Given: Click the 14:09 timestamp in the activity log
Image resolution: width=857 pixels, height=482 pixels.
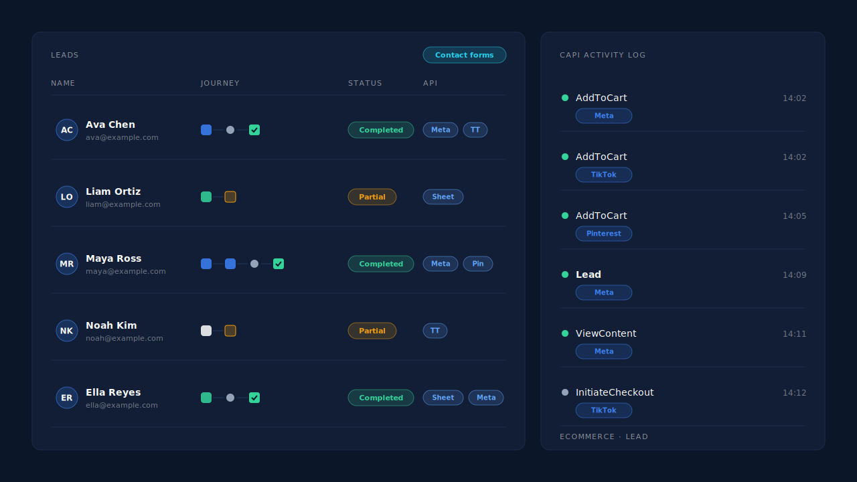Looking at the screenshot, I should point(795,275).
